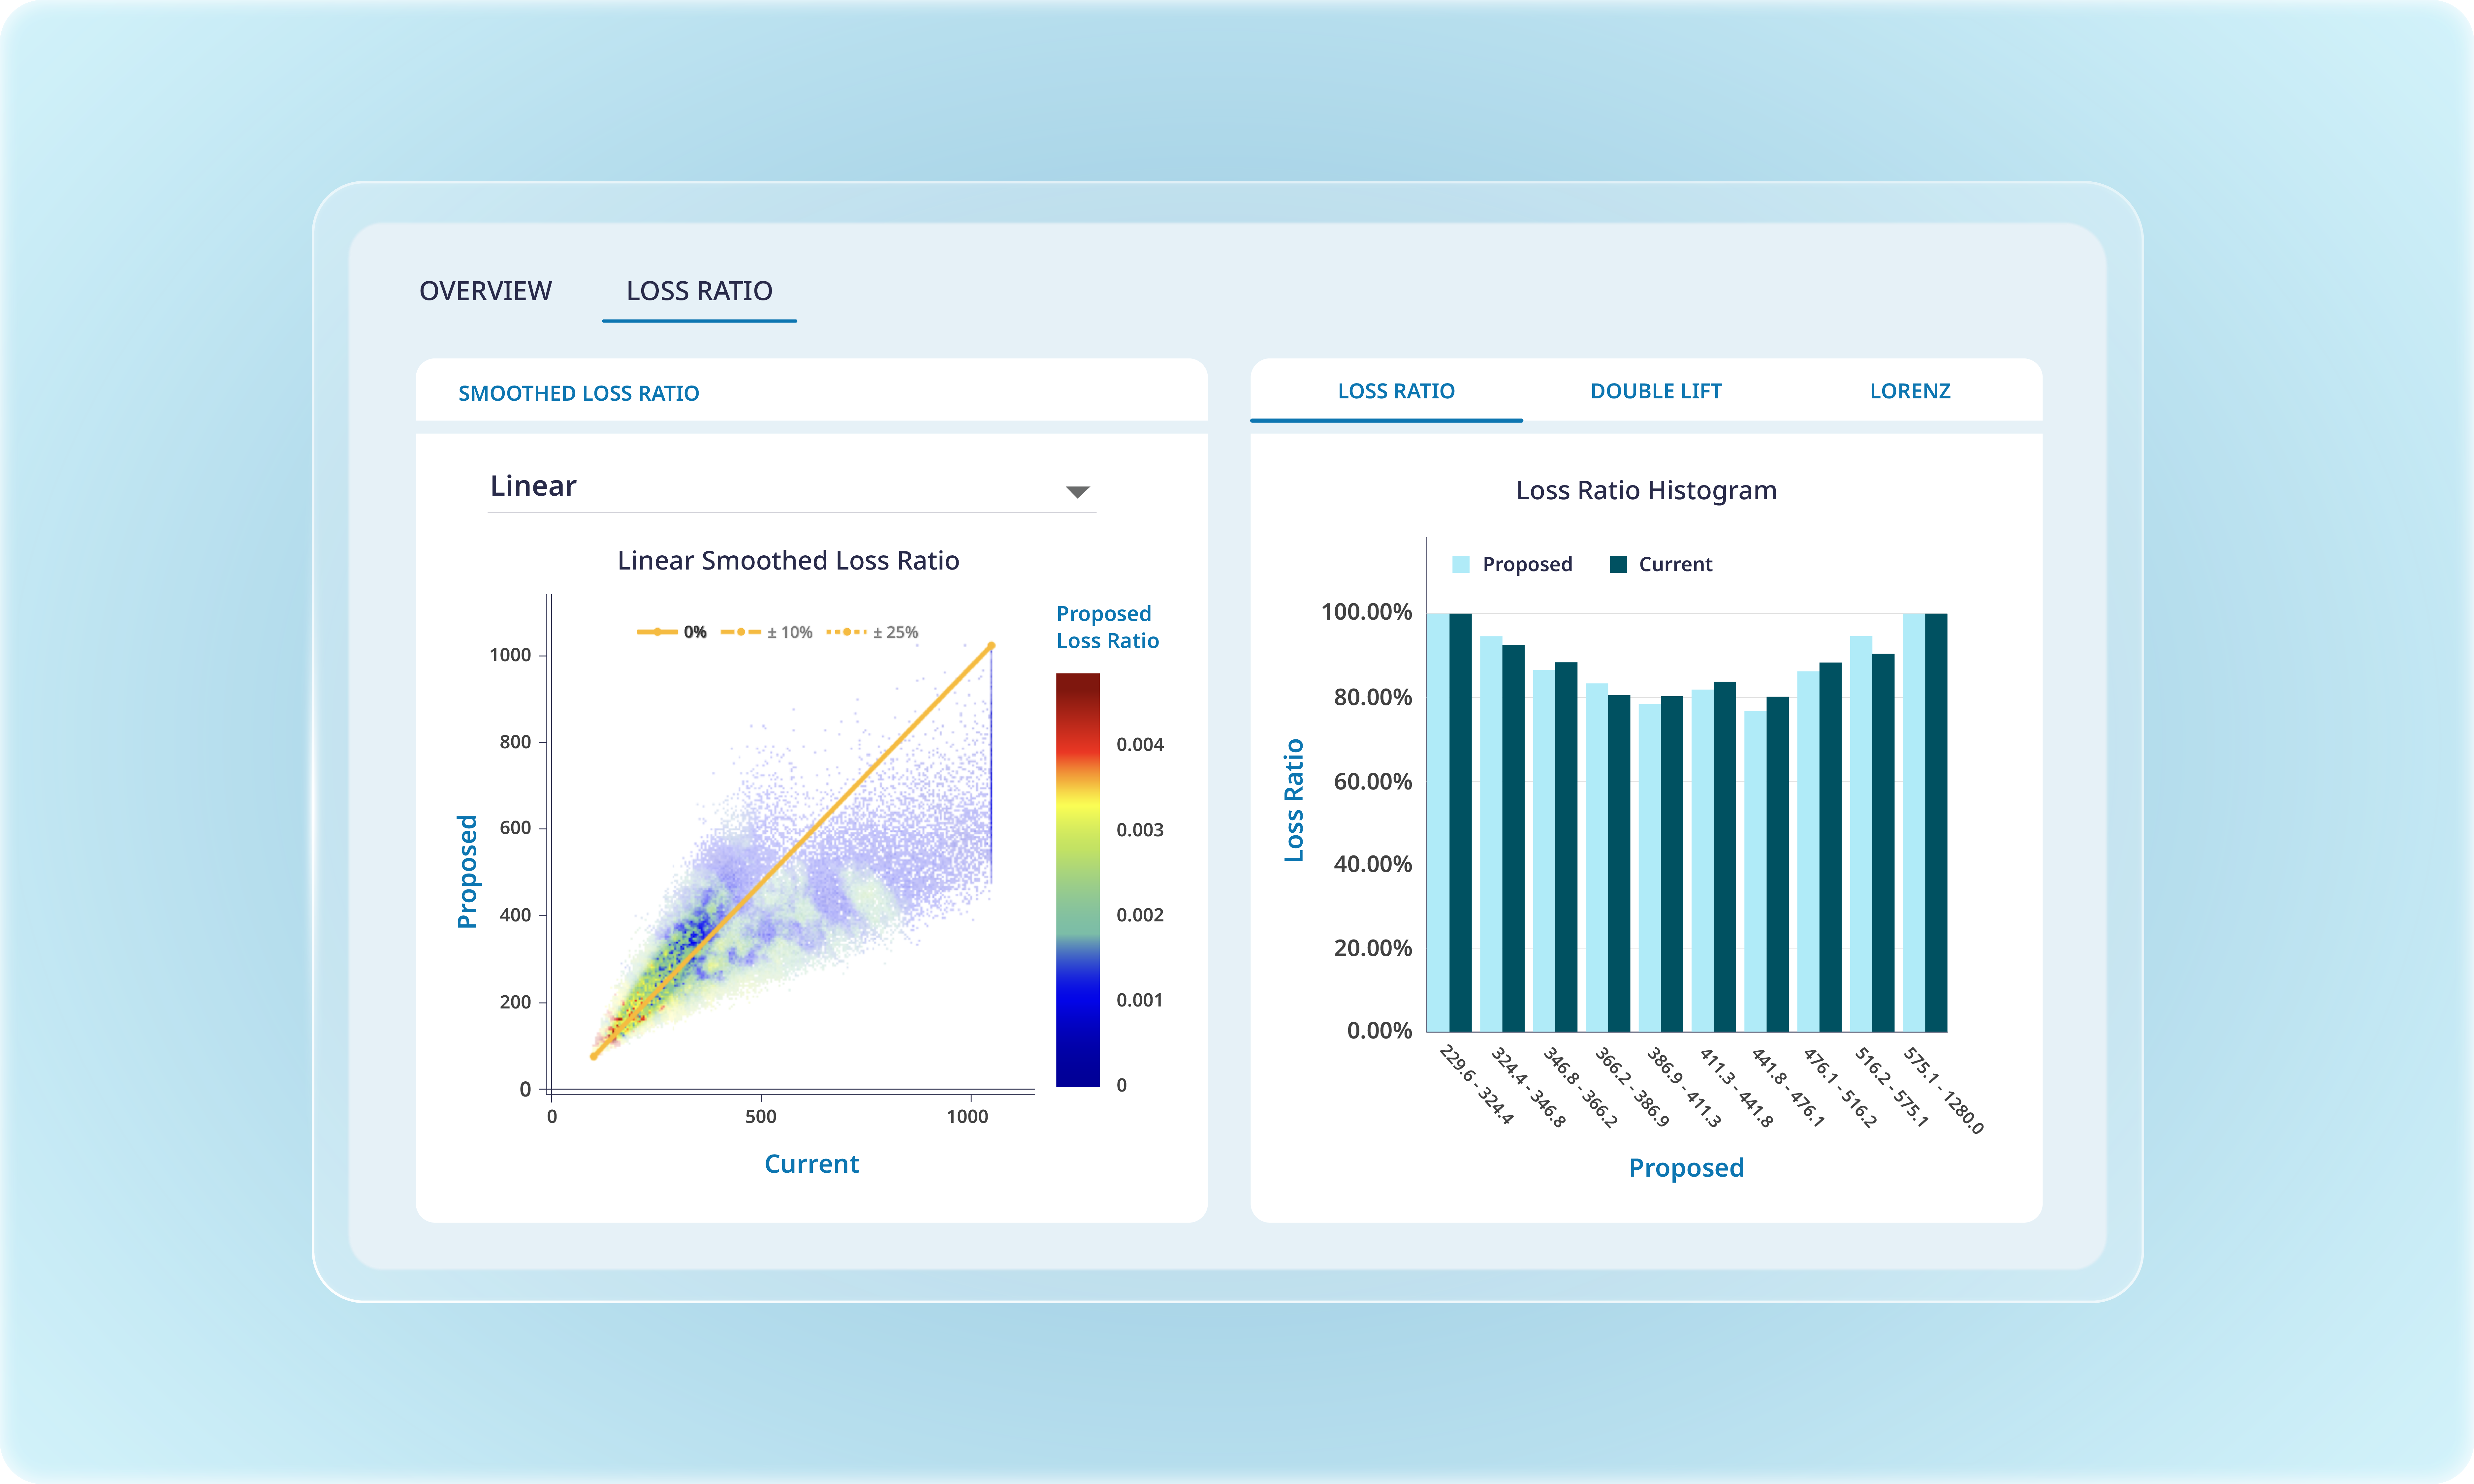Click the Proposed bar for 441.8 - 476.1
The height and width of the screenshot is (1484, 2474).
tap(1755, 871)
